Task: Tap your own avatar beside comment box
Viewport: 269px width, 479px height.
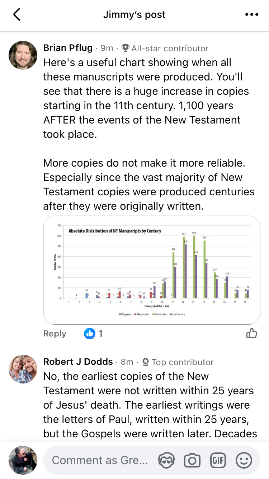Action: 23,460
